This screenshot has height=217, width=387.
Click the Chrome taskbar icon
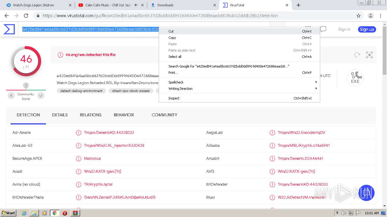click(x=55, y=213)
